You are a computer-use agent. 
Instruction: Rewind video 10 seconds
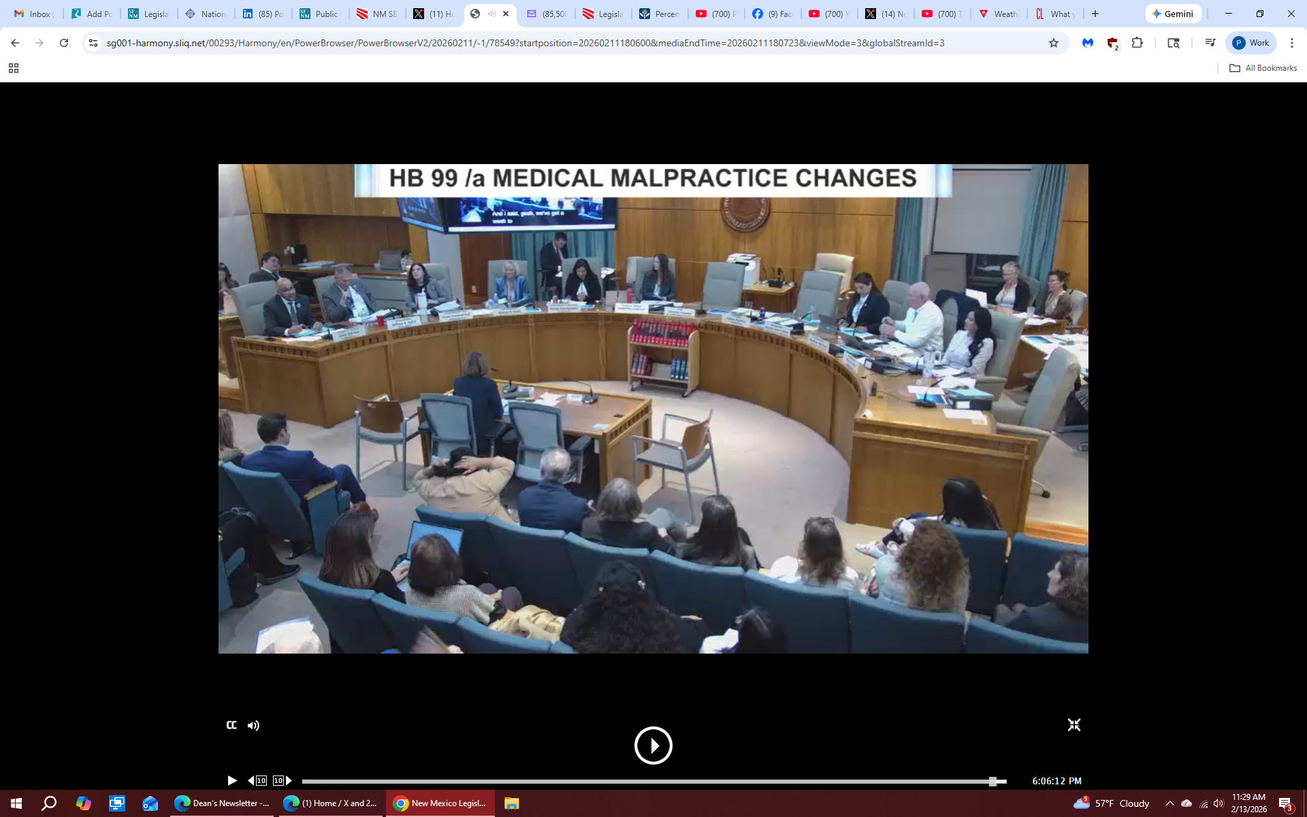pyautogui.click(x=257, y=780)
